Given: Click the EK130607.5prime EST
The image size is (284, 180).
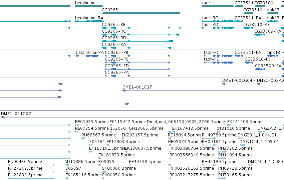Looking at the screenshot, I should tap(126, 152).
